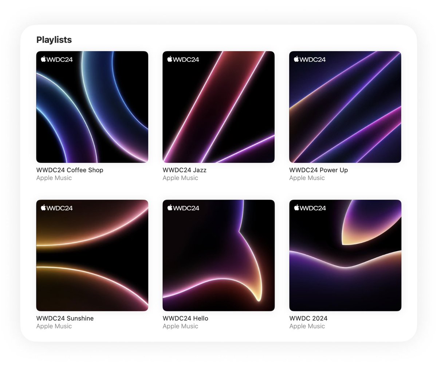Select 'Apple Music' under WWDC24 Hello

180,326
